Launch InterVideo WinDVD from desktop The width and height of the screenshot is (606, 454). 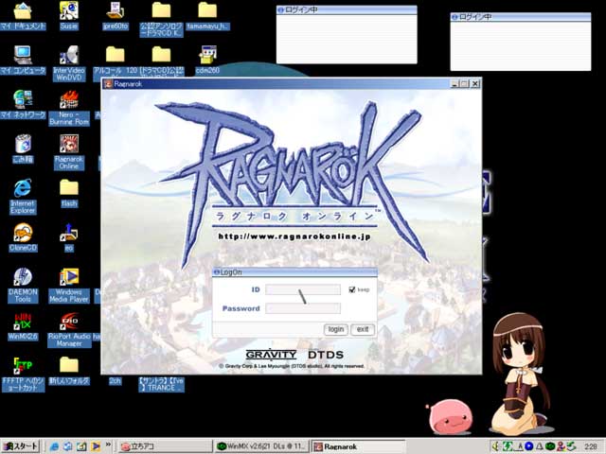point(68,55)
